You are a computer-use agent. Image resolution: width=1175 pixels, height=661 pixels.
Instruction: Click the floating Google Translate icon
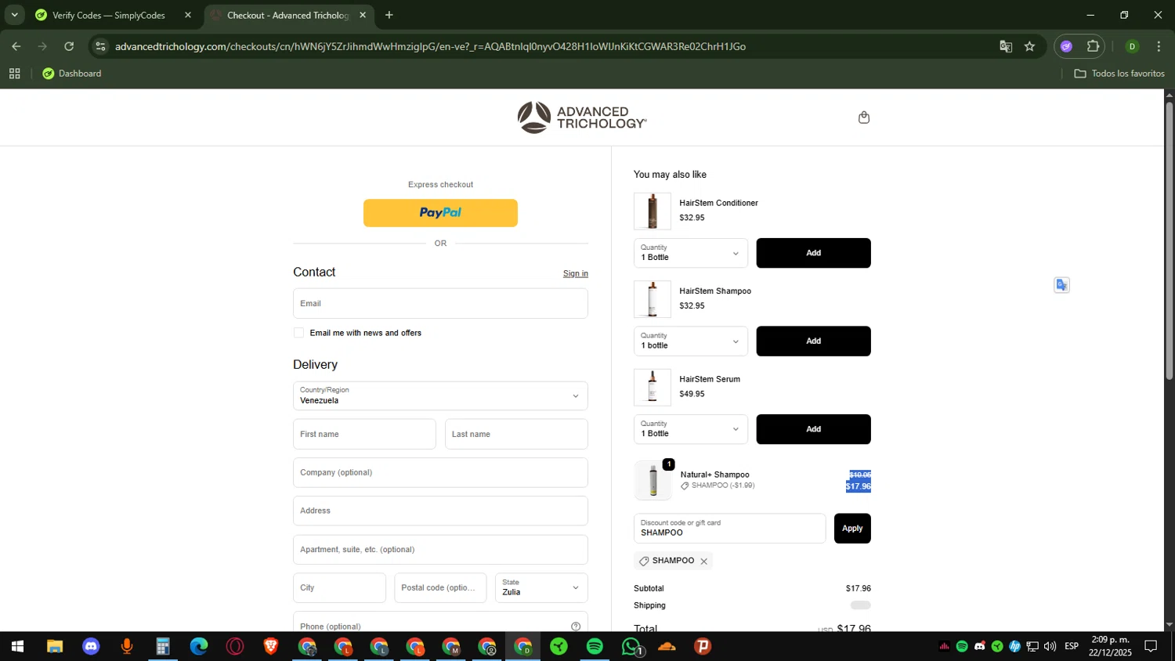(1061, 285)
